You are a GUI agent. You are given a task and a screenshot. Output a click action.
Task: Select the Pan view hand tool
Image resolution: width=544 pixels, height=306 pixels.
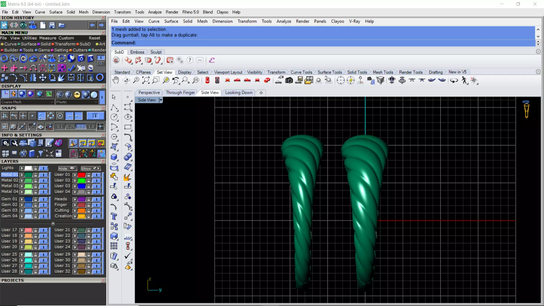[115, 80]
